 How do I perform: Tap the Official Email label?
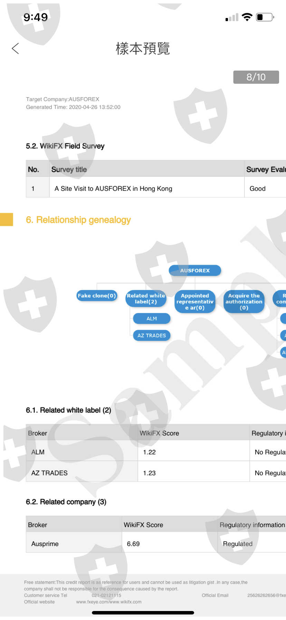215,595
